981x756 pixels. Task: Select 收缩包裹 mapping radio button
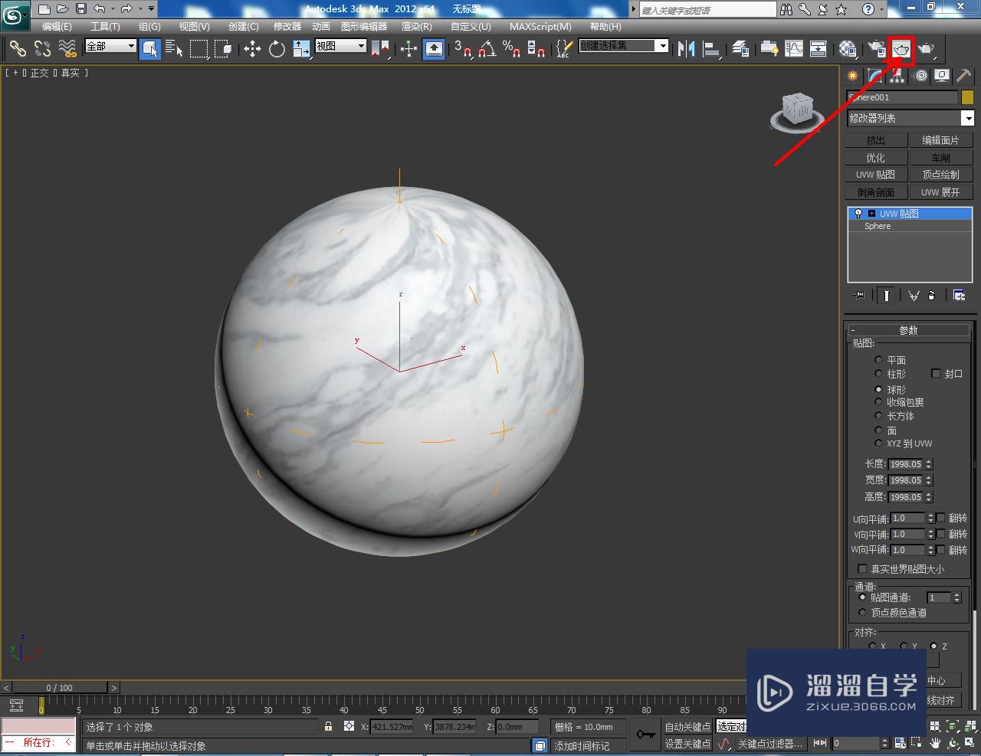point(878,401)
